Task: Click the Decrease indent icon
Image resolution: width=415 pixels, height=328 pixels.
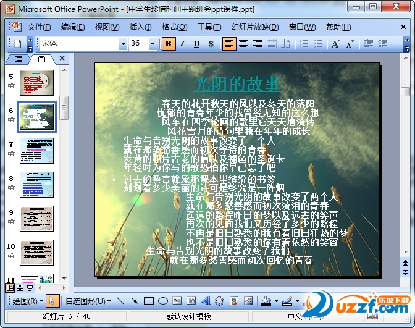Action: [x=368, y=44]
